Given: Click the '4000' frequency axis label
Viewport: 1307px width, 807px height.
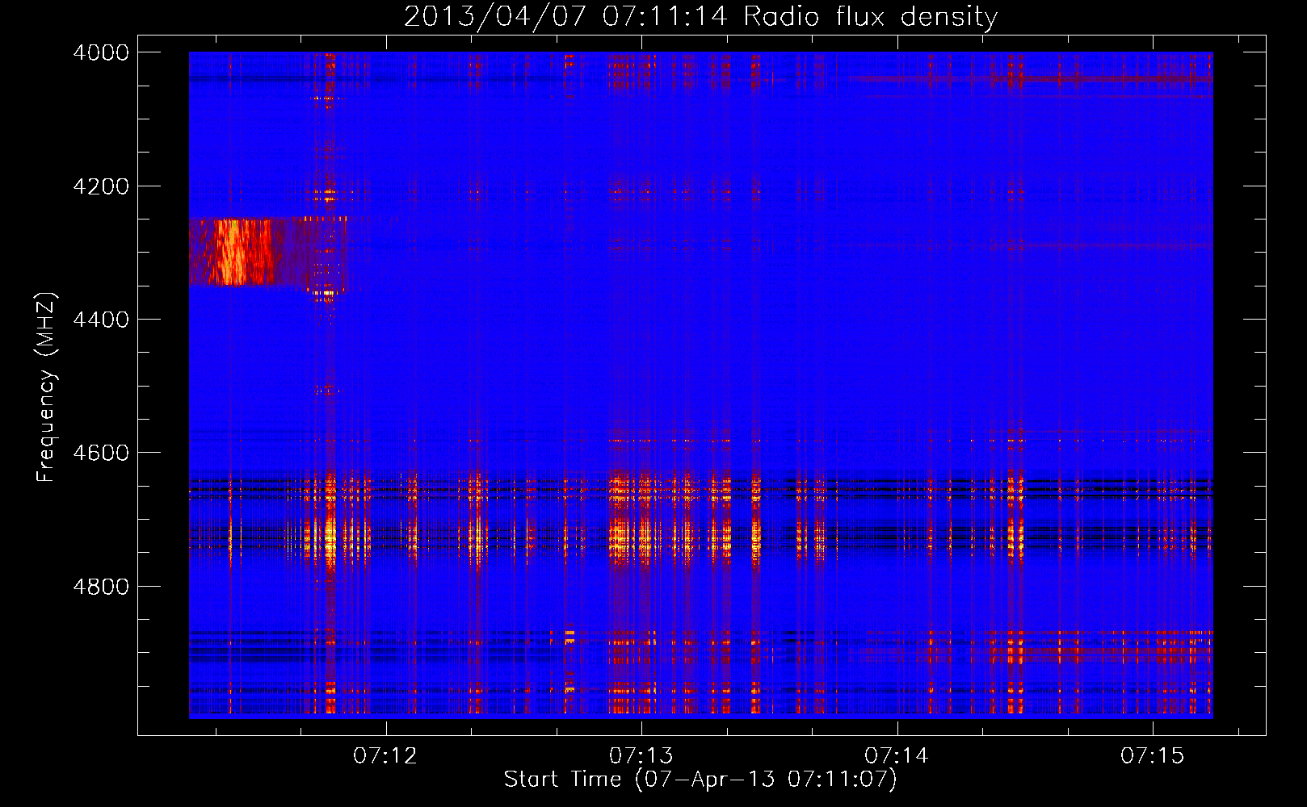Looking at the screenshot, I should [x=101, y=52].
